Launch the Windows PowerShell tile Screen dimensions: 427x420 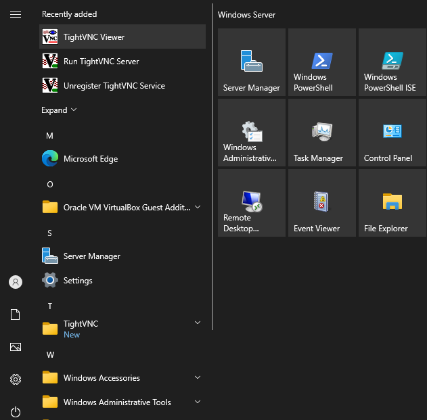tap(322, 62)
